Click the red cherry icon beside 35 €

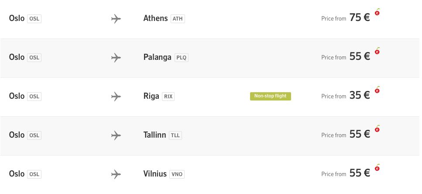[377, 90]
